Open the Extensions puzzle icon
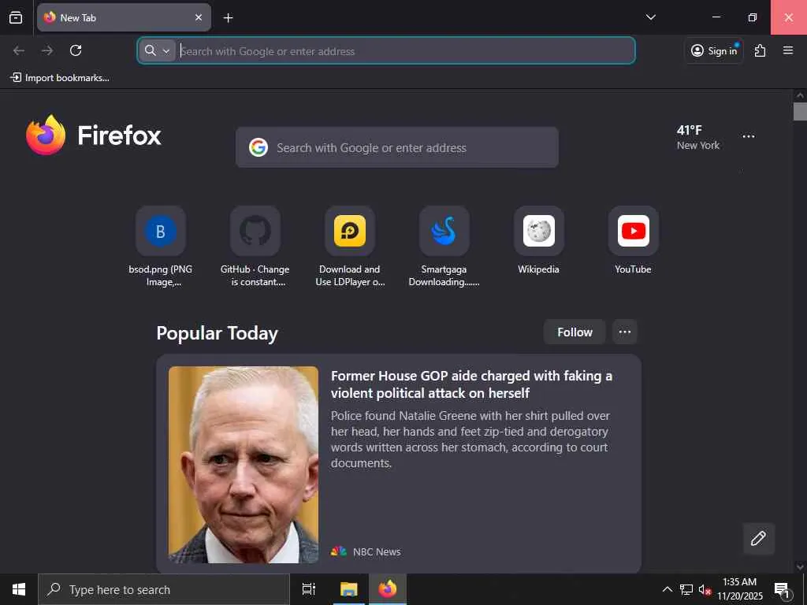 (761, 50)
